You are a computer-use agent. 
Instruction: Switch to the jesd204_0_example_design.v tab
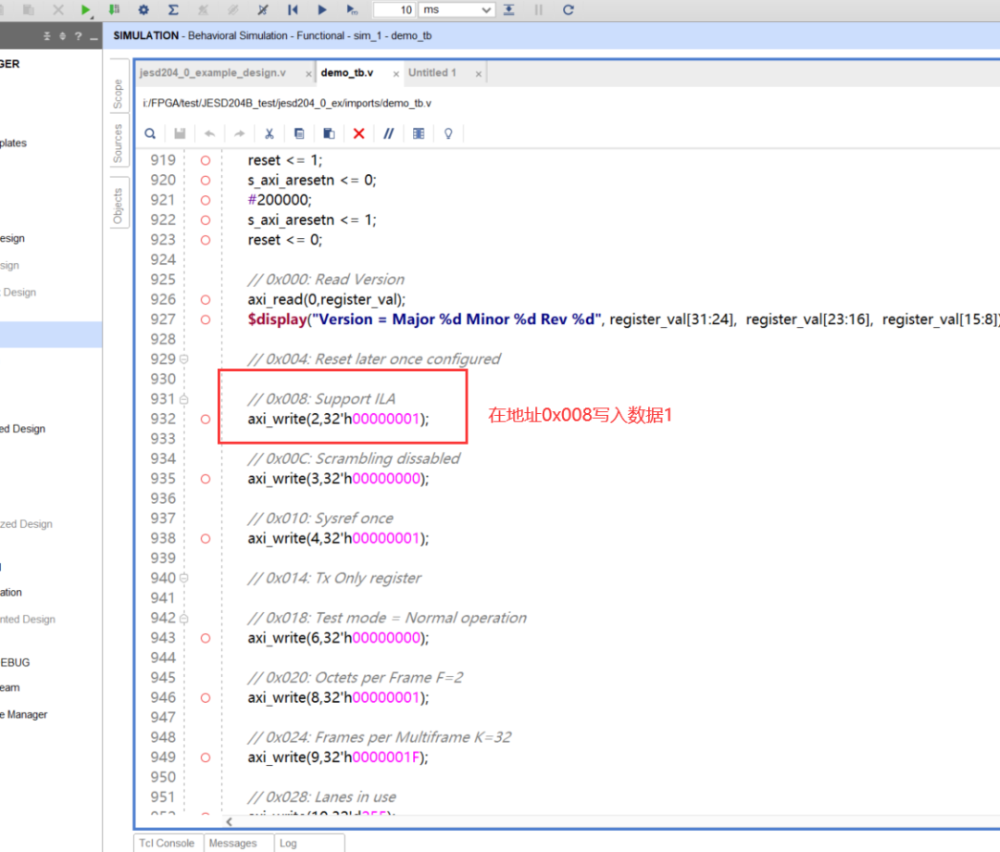click(x=213, y=73)
